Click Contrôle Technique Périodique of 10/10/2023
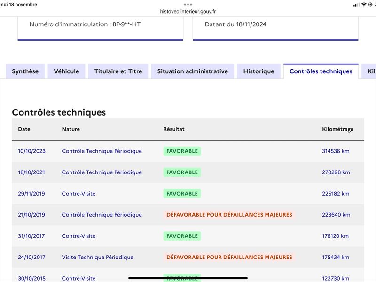Screen dimensions: 376x282 tap(102, 151)
